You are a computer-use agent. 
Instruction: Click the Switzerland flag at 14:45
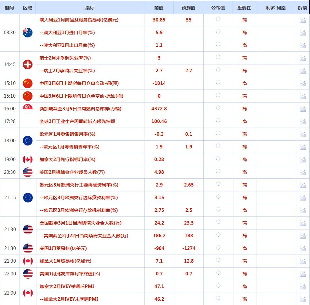[x=28, y=64]
